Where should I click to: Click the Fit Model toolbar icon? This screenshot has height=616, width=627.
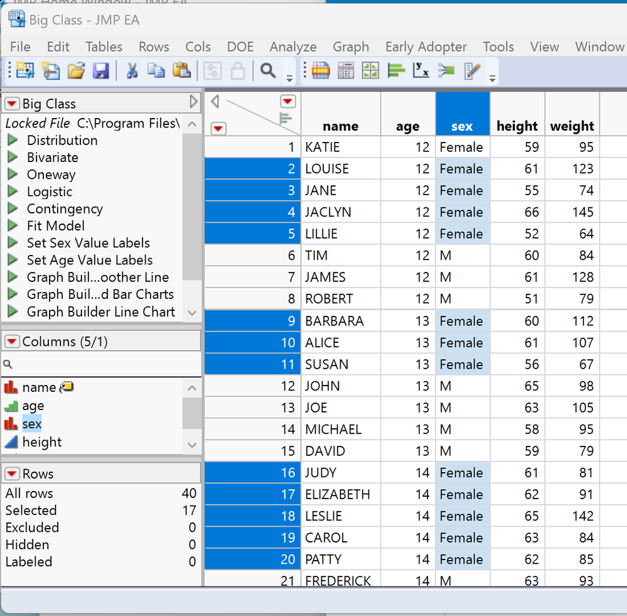point(446,71)
